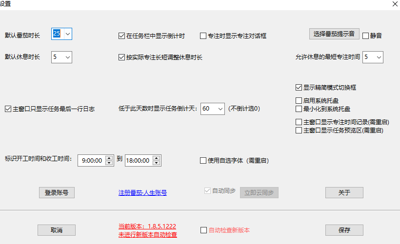Click 未进行新版本自动检查 link
400x244 pixels.
148,235
